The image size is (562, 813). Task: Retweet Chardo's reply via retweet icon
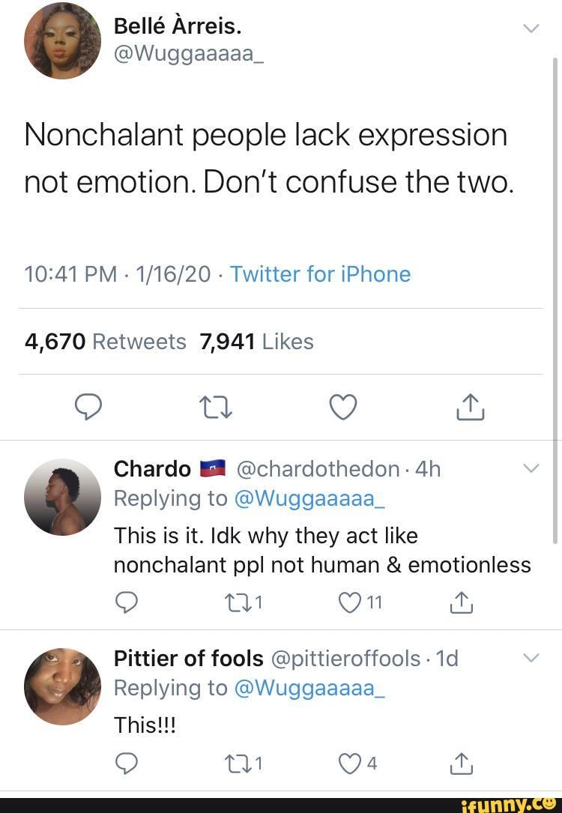tap(238, 602)
